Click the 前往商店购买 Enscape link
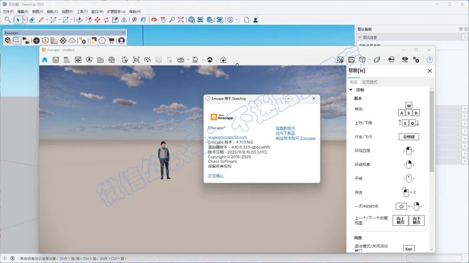Viewport: 469px width, 263px height. (296, 138)
